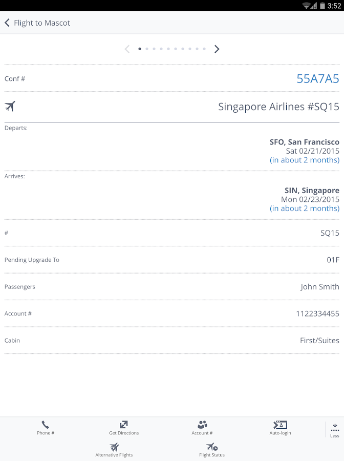Tap the Account # people icon

pos(202,425)
